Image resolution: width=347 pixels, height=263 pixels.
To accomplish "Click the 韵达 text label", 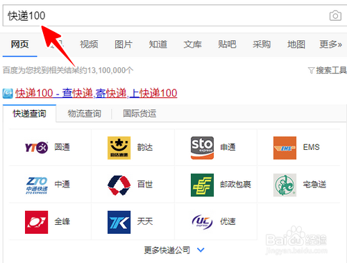I will coord(145,147).
